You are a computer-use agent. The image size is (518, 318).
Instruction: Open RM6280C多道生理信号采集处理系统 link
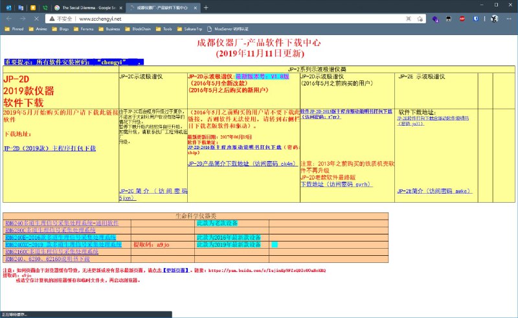pos(51,230)
